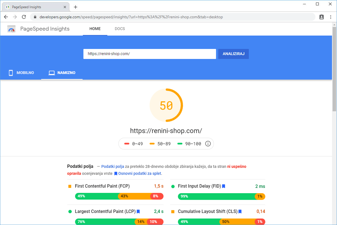Click the bookmark icon next to CLS

pyautogui.click(x=240, y=211)
